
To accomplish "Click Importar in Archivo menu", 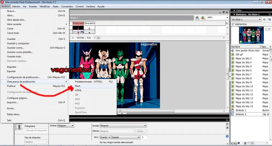I will pos(35,67).
